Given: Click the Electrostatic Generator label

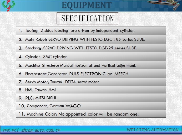Looking at the screenshot, I should click(x=46, y=74).
